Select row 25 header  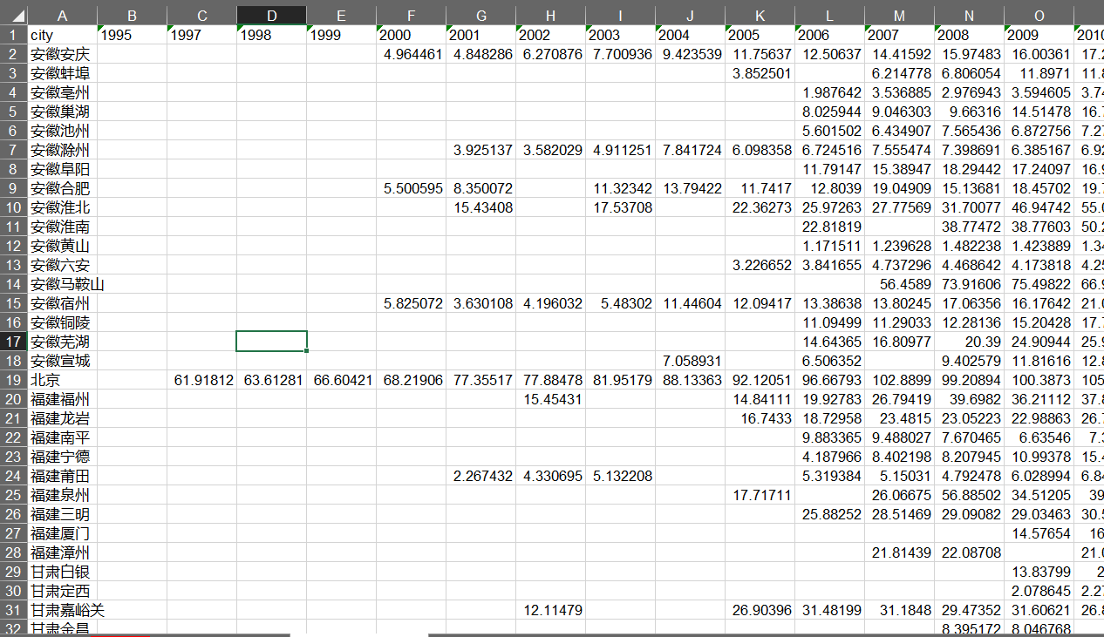(13, 495)
